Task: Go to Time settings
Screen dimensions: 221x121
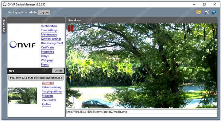Action: (x=49, y=30)
